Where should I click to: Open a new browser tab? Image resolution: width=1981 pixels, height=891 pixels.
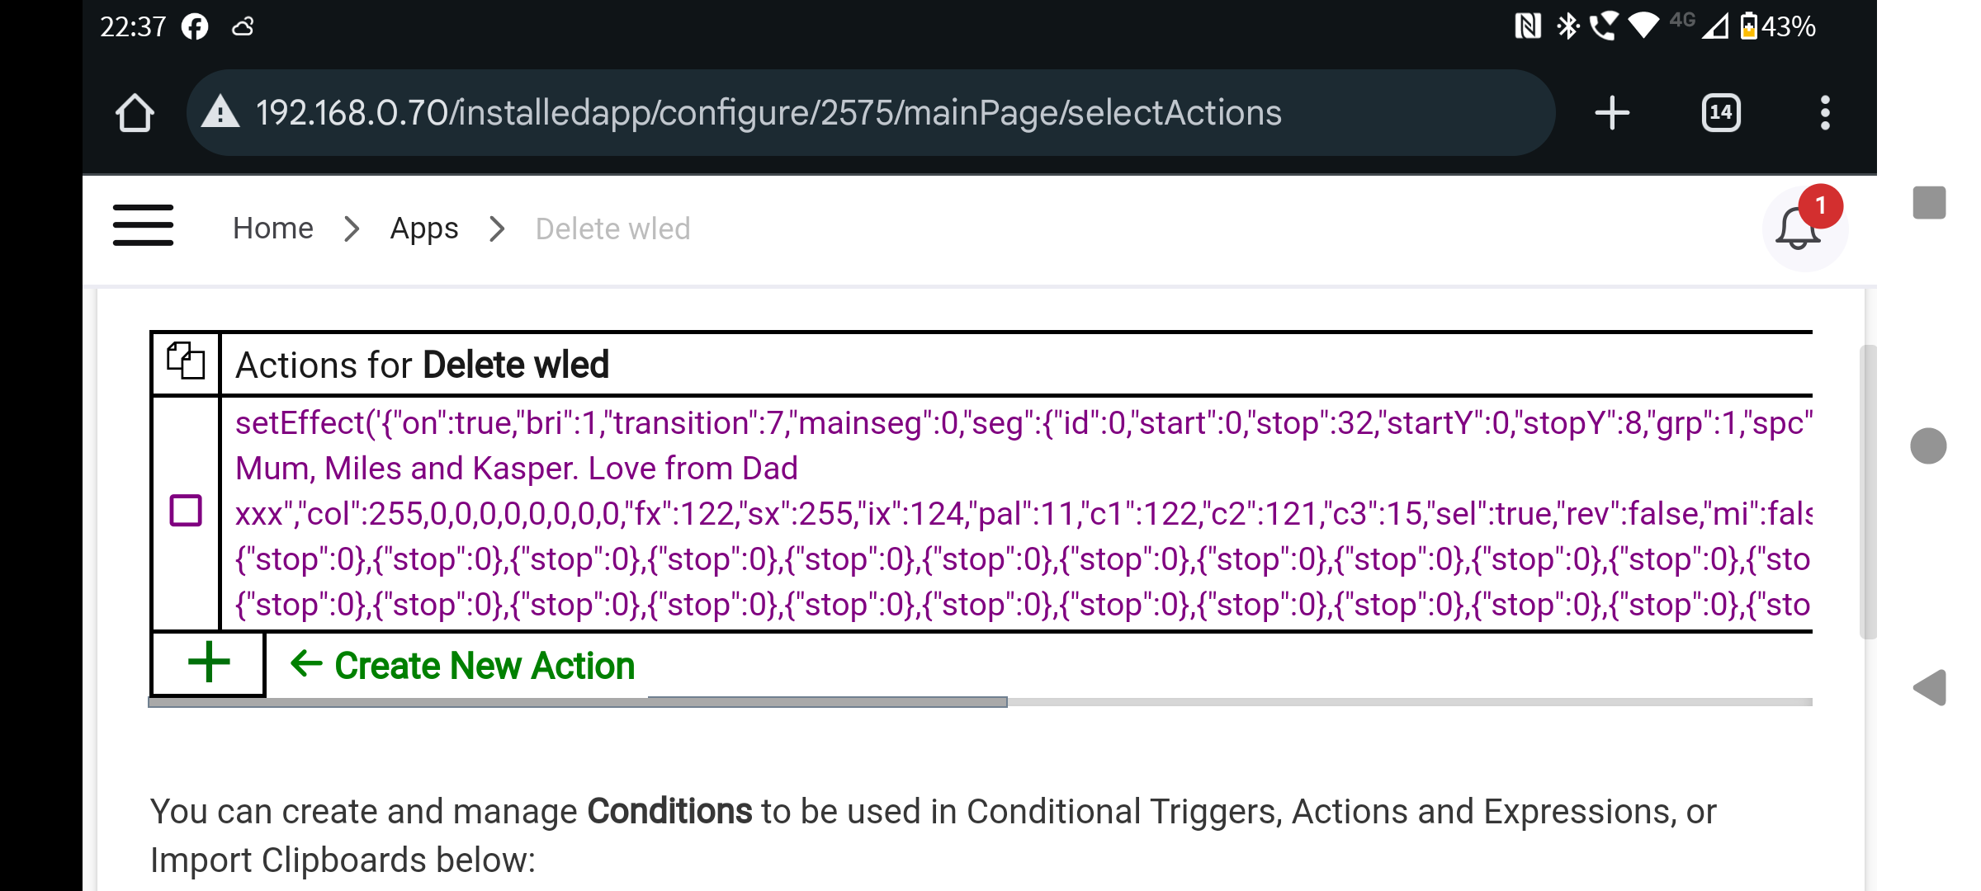pos(1611,113)
